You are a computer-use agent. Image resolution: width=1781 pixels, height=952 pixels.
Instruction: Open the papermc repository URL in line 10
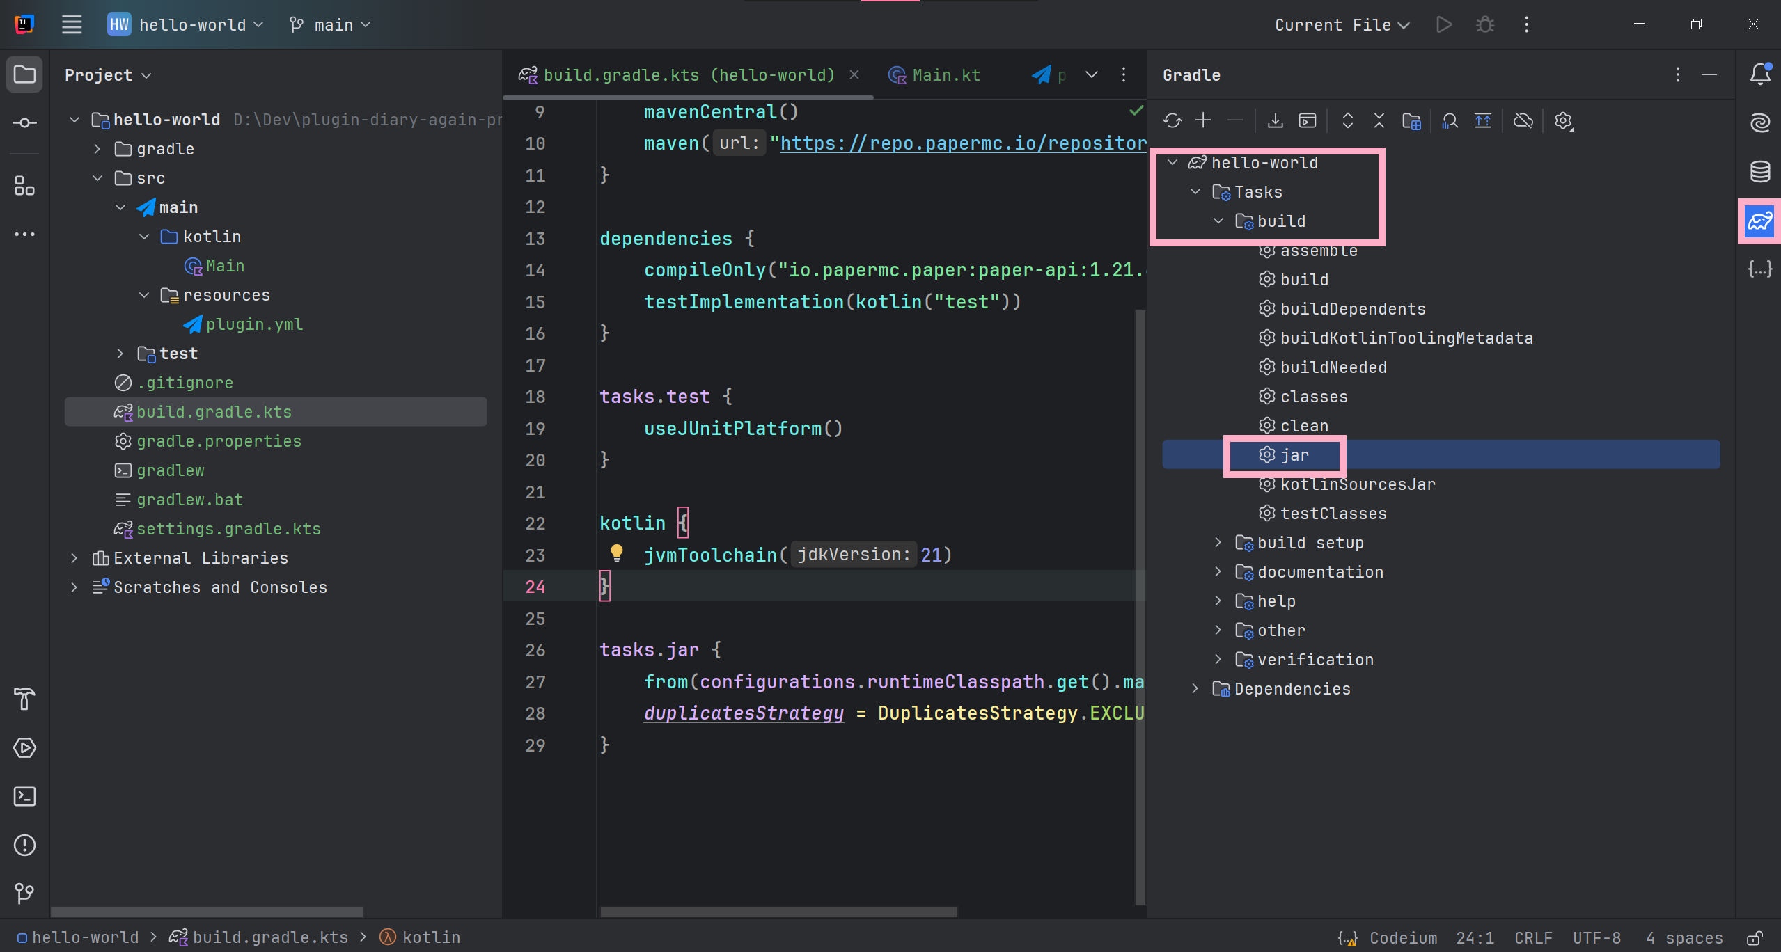pos(961,143)
